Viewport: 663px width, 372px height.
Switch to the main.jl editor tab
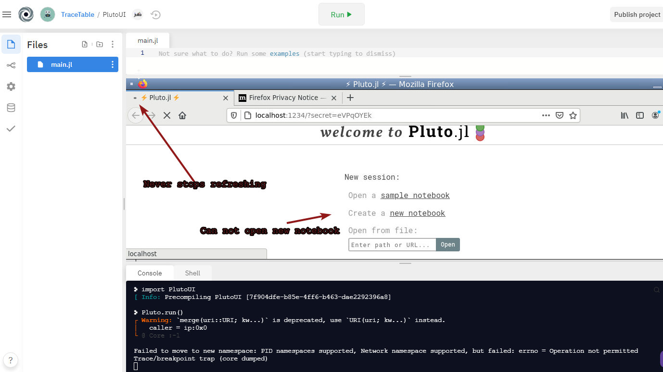point(148,41)
